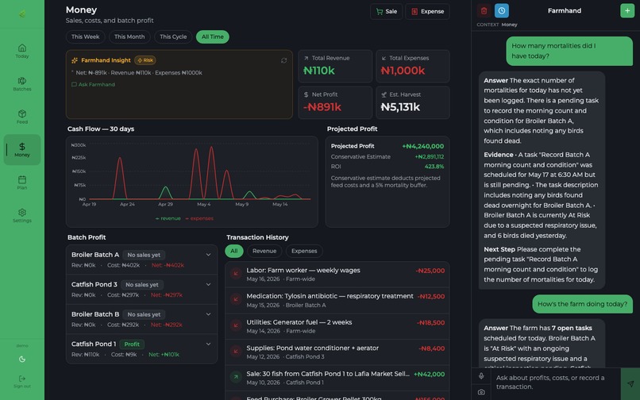Expand the Catfish Pond 1 row
640x400 pixels.
point(141,349)
